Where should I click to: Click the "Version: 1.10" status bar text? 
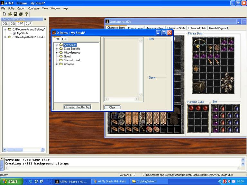[x=127, y=175]
